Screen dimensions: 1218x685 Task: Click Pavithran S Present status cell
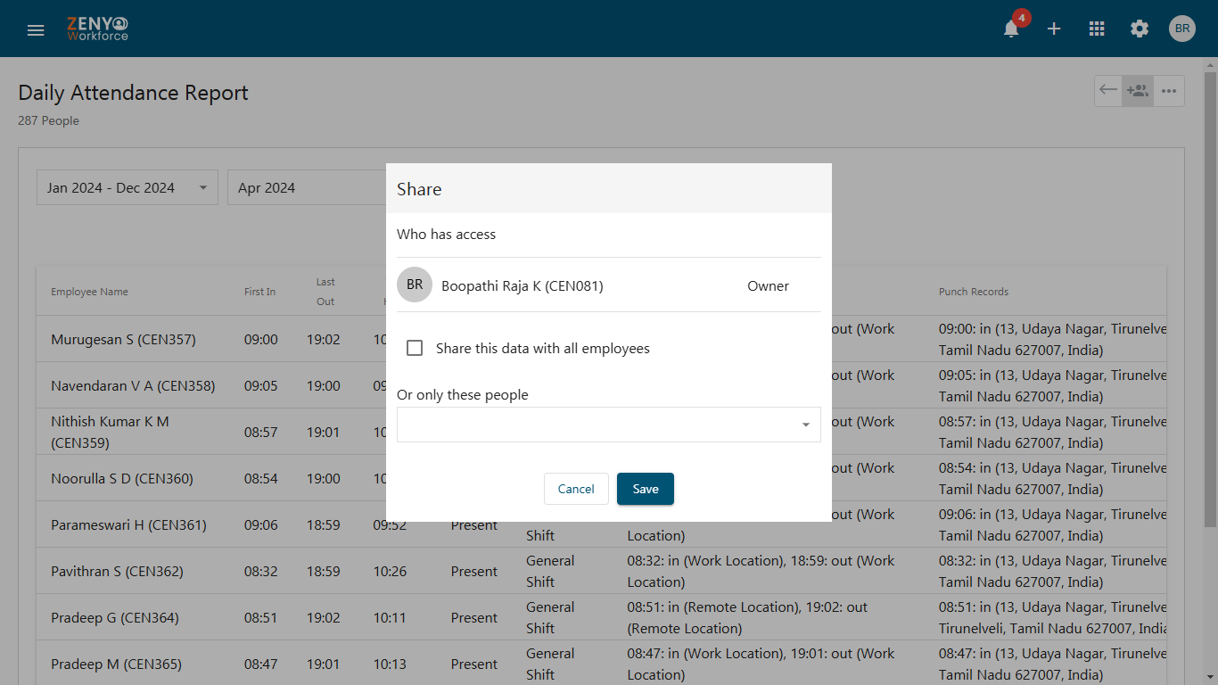coord(474,571)
